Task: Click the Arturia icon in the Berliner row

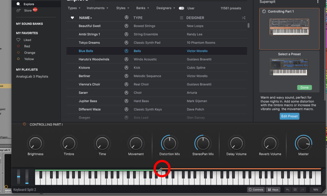Action: 126,76
